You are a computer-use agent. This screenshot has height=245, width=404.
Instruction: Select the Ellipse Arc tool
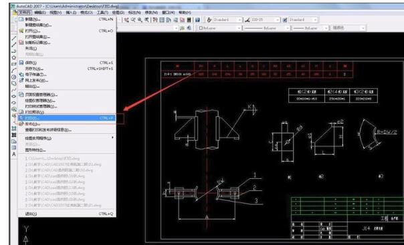14,103
